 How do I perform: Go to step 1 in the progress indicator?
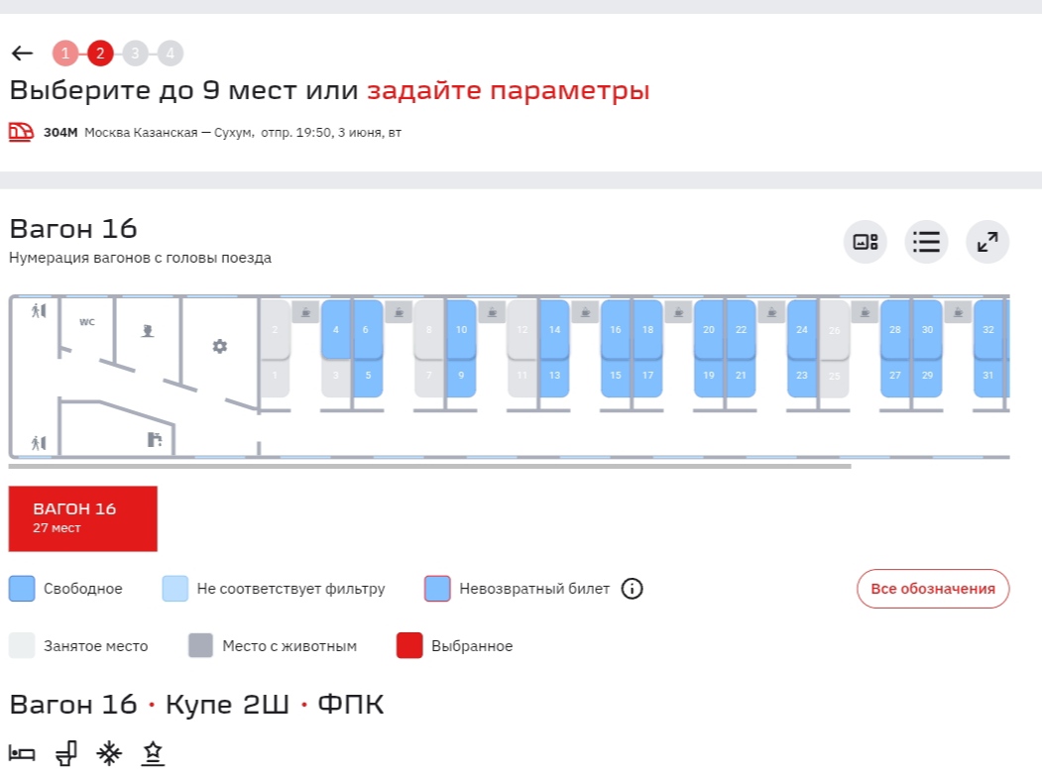tap(65, 54)
